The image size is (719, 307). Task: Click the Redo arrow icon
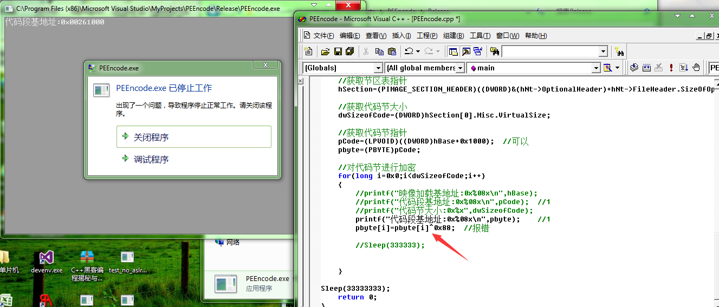(429, 51)
